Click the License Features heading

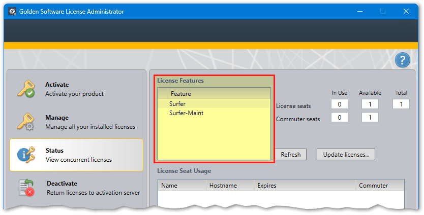point(180,81)
